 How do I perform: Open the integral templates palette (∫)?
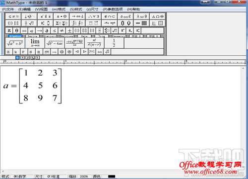(77, 23)
